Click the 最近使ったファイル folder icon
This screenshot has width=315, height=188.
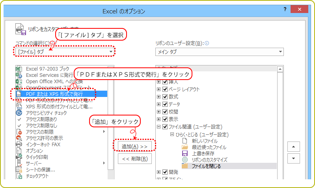185,147
